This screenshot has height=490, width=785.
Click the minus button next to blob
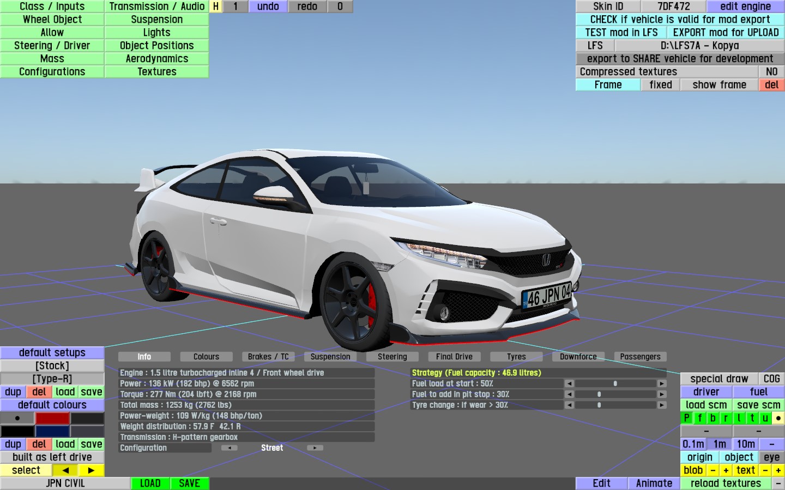[712, 470]
